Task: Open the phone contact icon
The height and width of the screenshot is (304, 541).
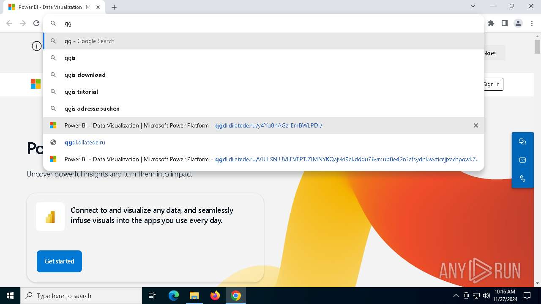Action: click(x=522, y=179)
